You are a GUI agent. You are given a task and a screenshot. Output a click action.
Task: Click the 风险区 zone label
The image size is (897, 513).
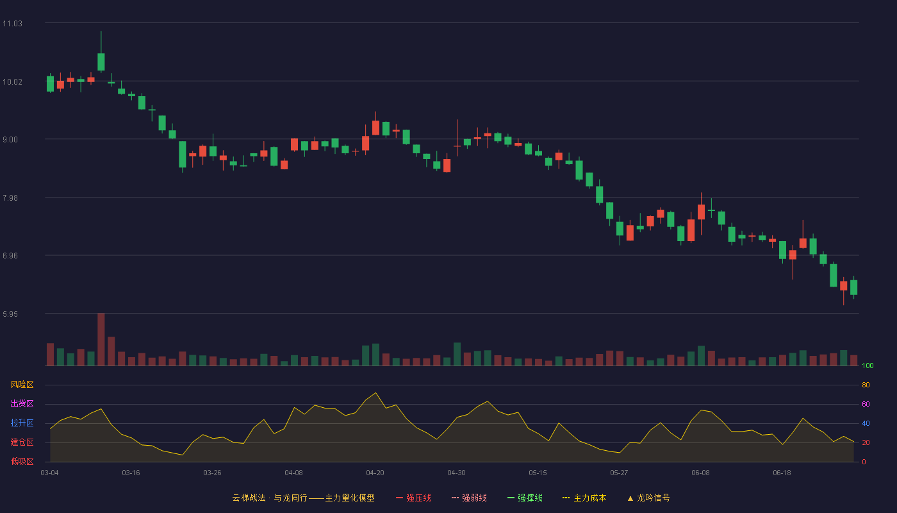click(x=22, y=385)
